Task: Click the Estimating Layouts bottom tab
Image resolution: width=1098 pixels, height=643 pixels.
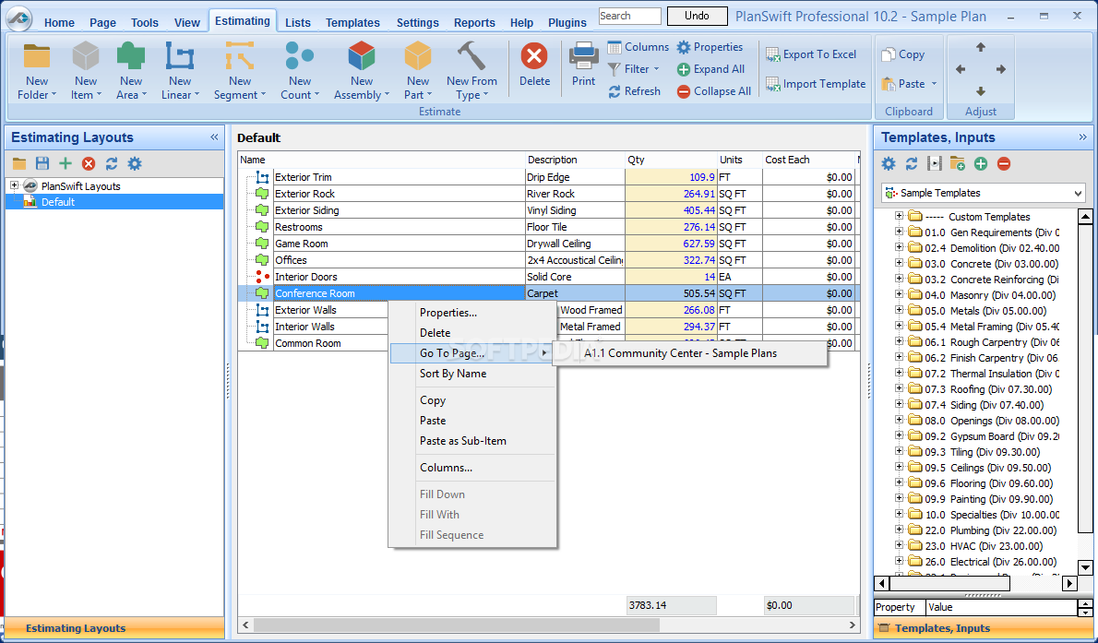Action: [114, 628]
